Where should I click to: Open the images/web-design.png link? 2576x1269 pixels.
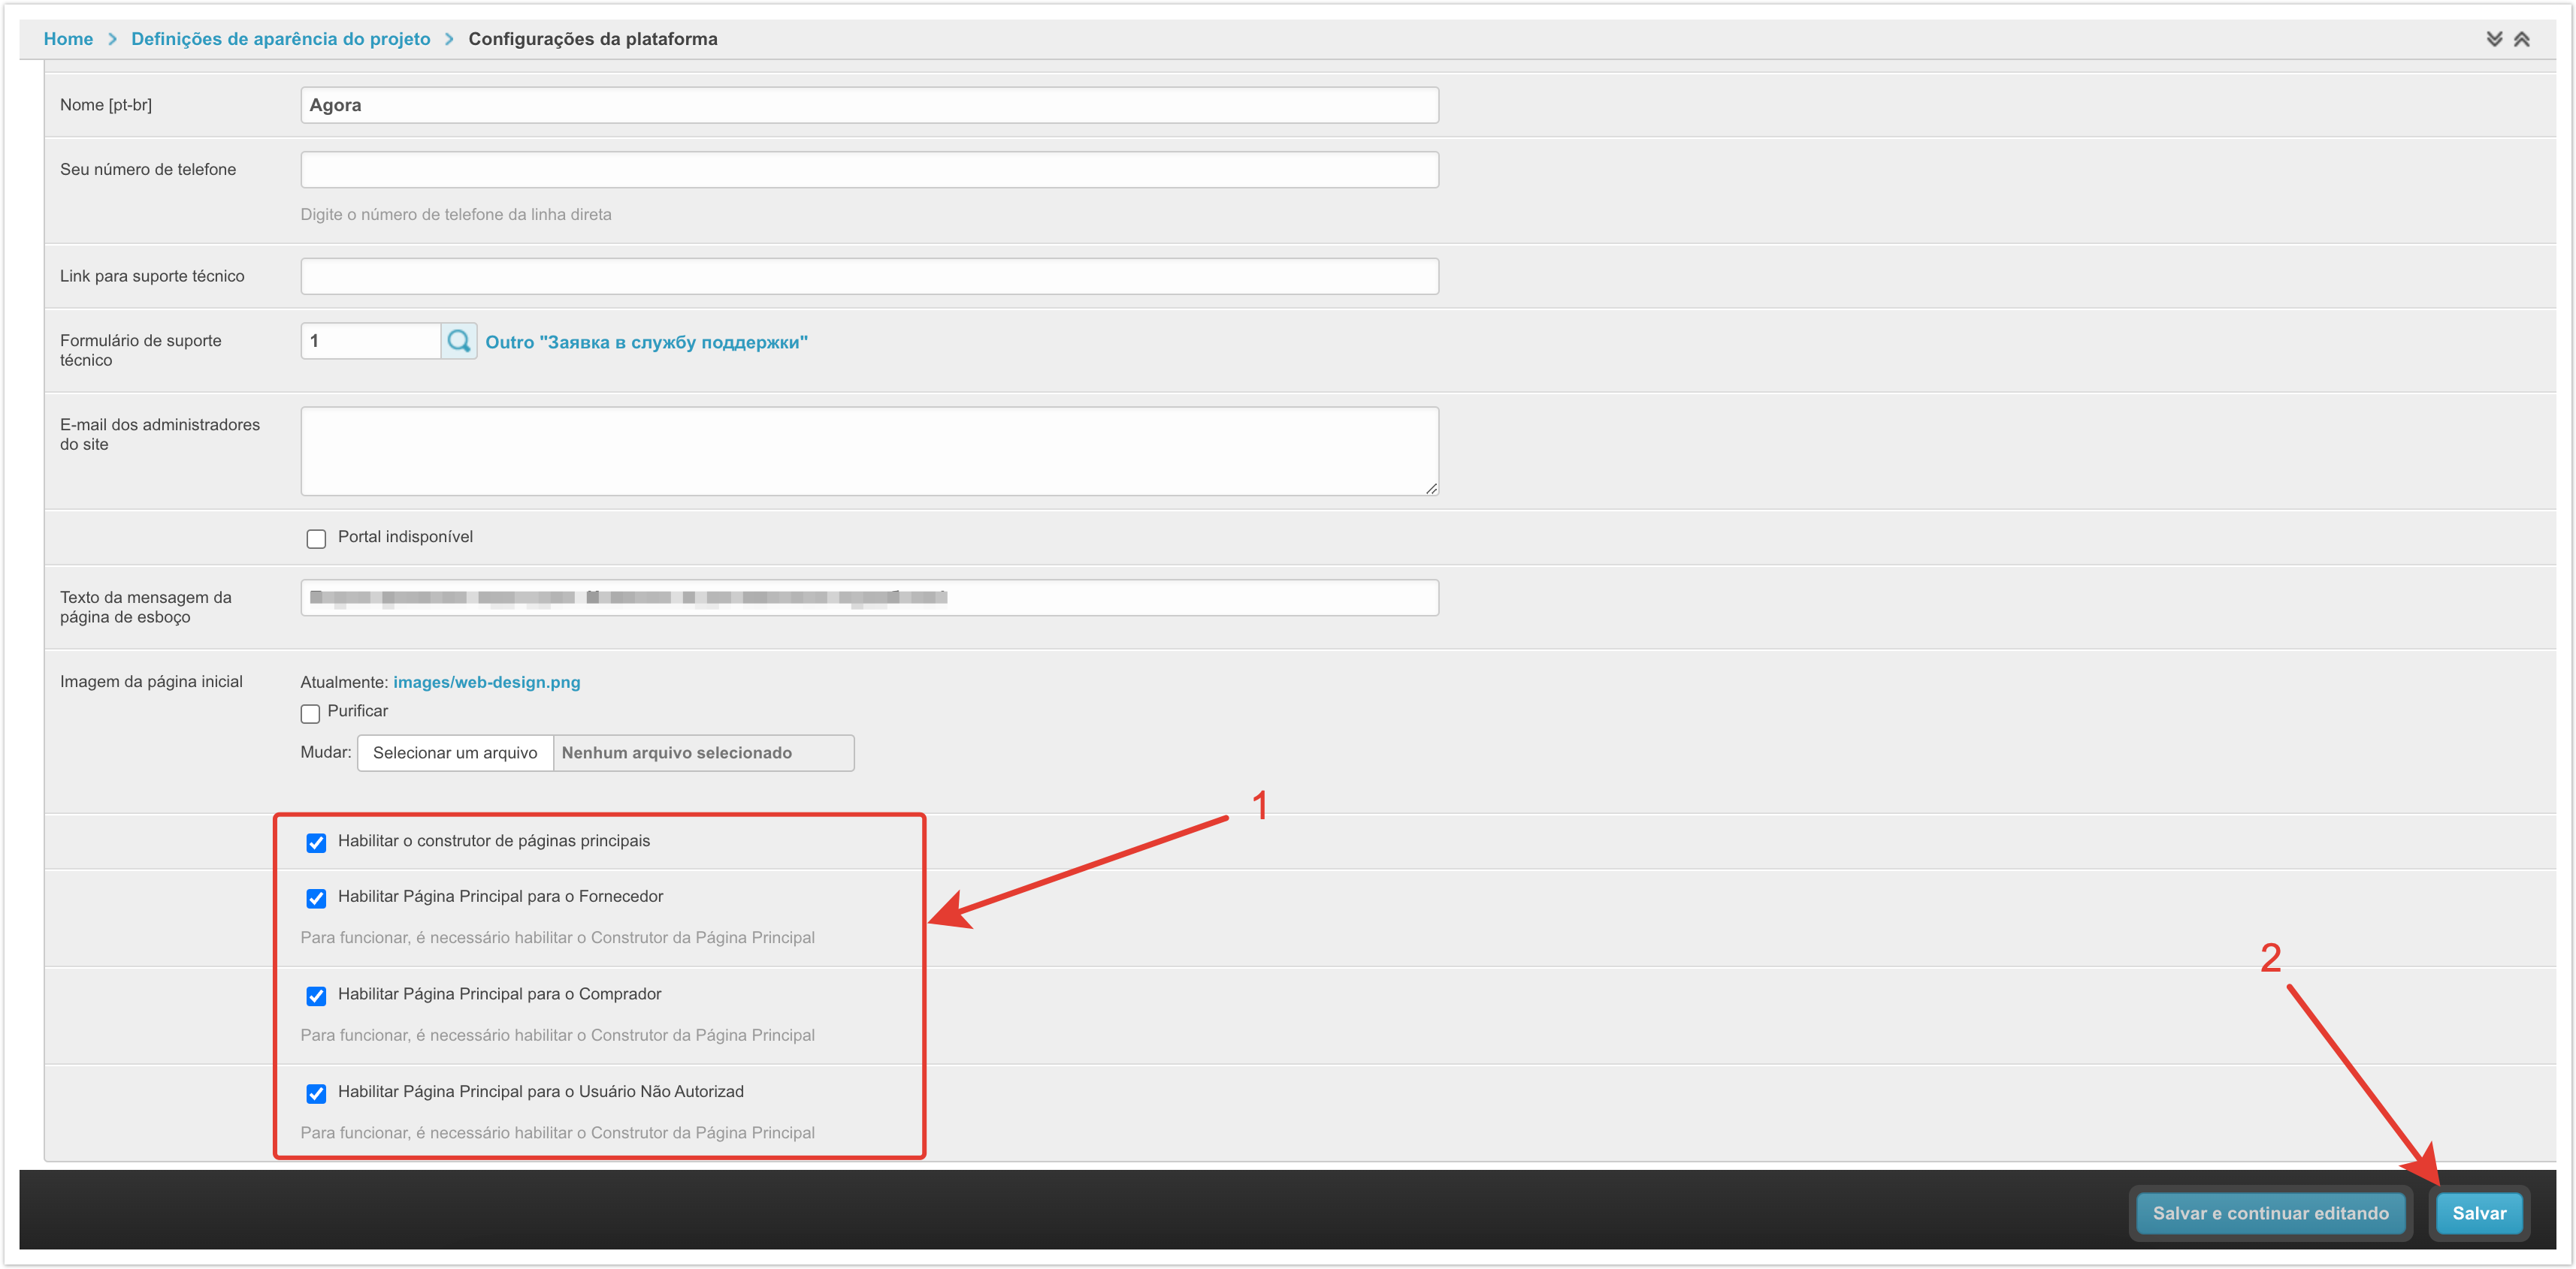click(x=486, y=683)
